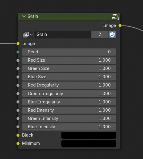The height and width of the screenshot is (159, 143).
Task: Click the Grain node group name field
Action: click(x=62, y=34)
